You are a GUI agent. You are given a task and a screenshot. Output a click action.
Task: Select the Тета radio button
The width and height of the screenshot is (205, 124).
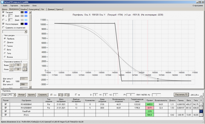5,53
